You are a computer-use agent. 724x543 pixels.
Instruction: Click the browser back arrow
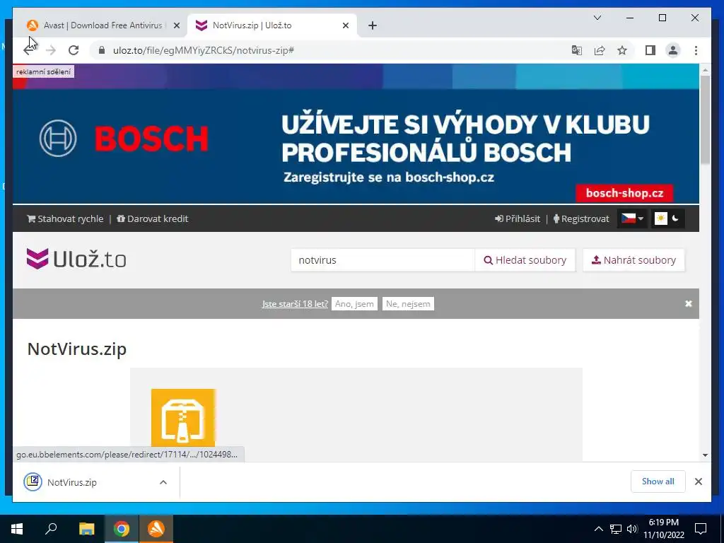coord(28,50)
